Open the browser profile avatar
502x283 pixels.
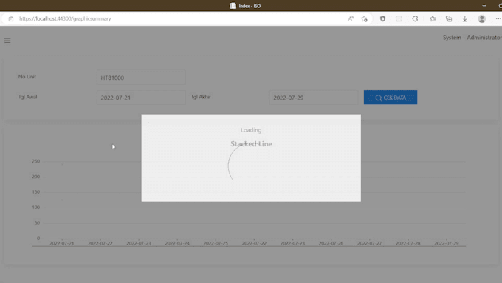pyautogui.click(x=481, y=18)
